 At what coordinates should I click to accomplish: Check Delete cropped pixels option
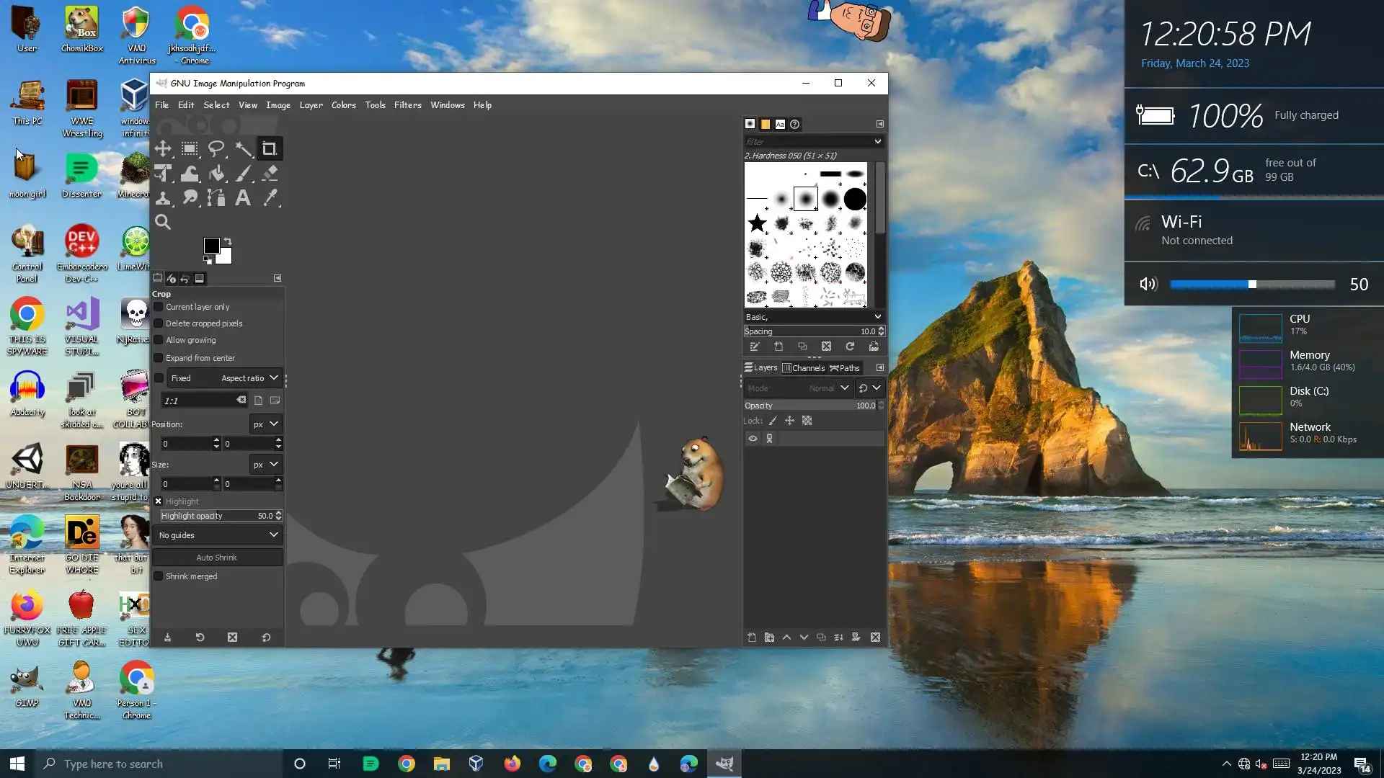(x=159, y=323)
